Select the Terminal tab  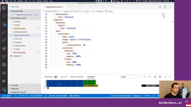tap(91, 77)
